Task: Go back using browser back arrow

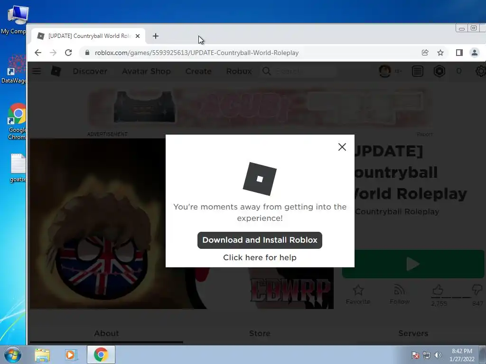Action: (x=38, y=53)
